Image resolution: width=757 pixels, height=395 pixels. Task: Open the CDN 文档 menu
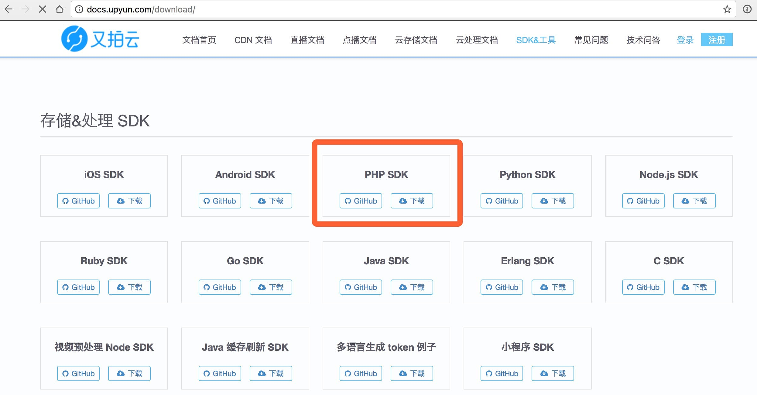pos(253,40)
